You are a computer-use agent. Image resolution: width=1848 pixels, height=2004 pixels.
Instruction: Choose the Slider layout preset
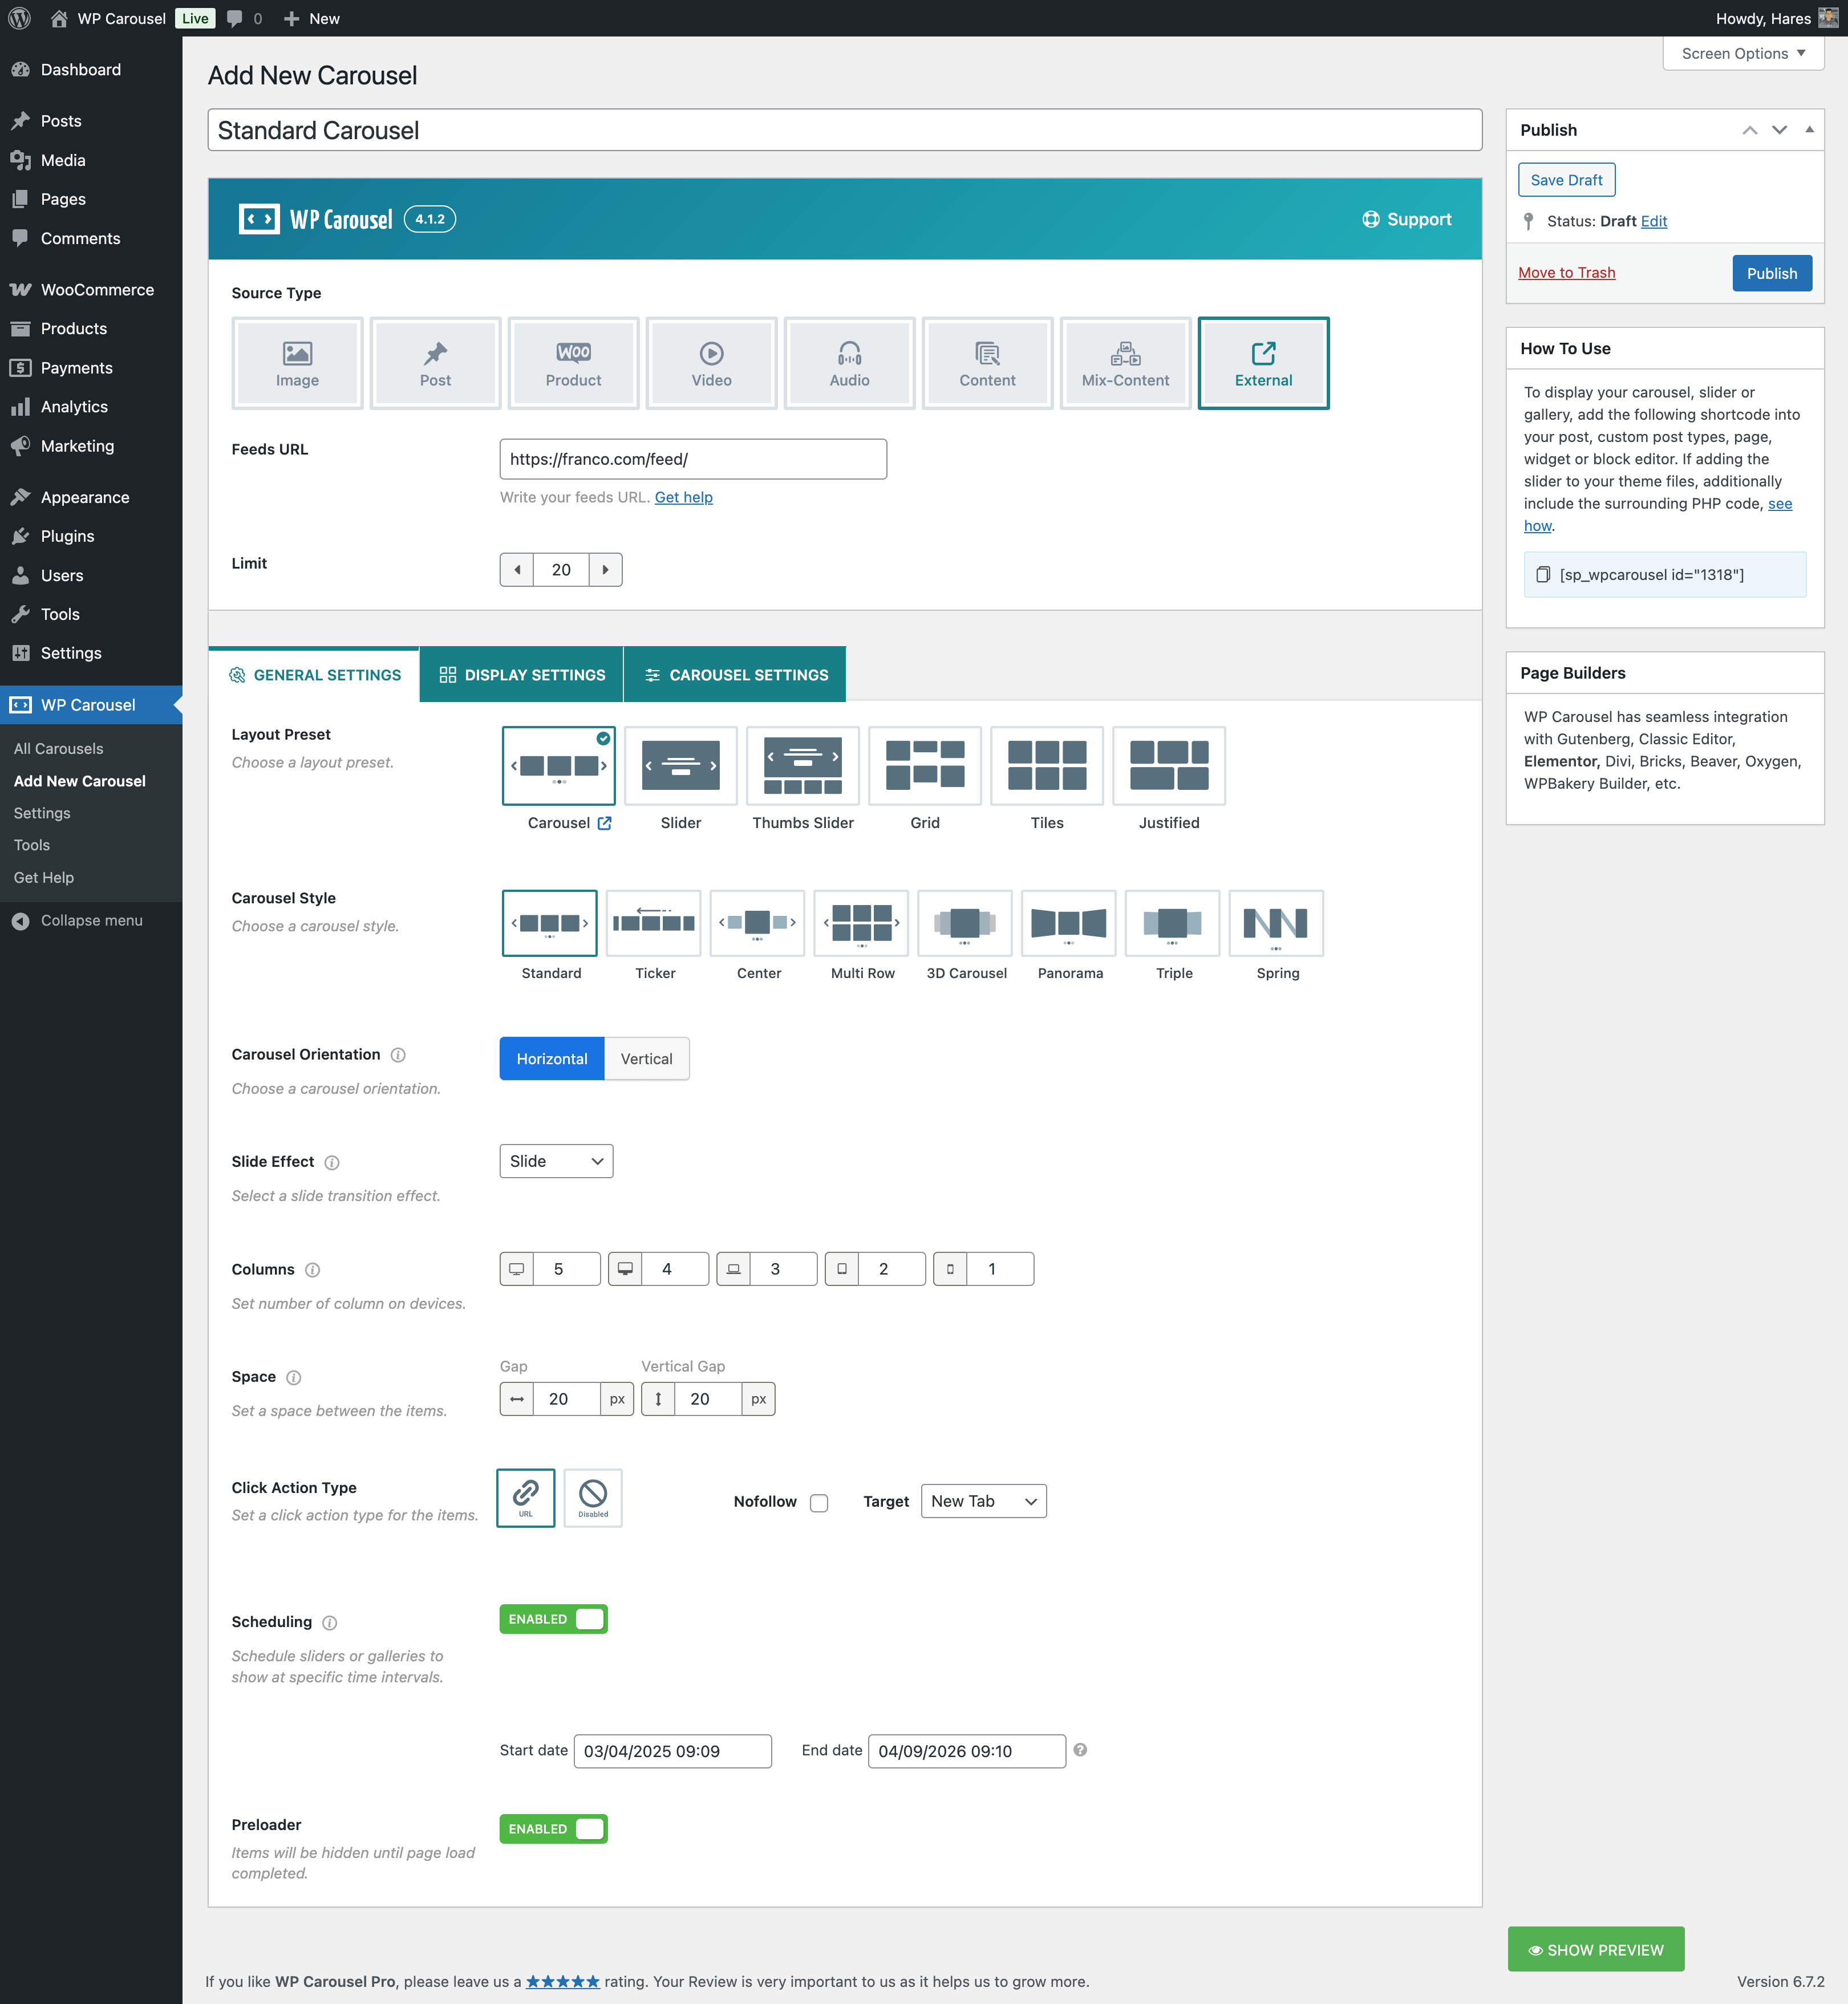(x=681, y=766)
